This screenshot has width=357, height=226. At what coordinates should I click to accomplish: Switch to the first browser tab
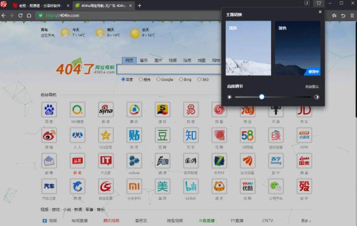(x=41, y=5)
